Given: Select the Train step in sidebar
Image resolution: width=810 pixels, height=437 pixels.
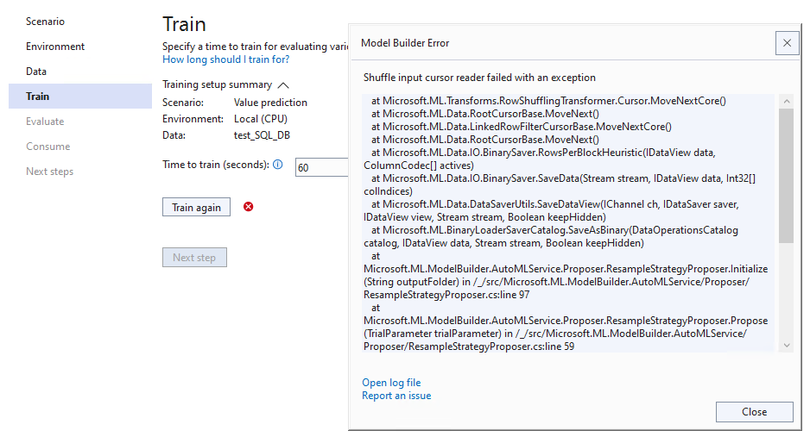Looking at the screenshot, I should pyautogui.click(x=80, y=97).
